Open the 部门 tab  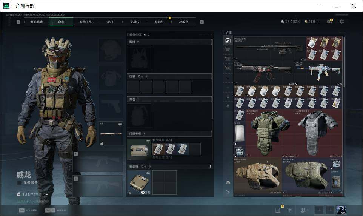pyautogui.click(x=110, y=22)
